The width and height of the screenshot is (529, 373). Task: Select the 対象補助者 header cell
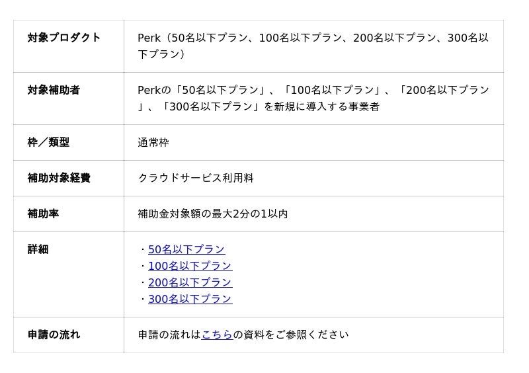pos(54,90)
